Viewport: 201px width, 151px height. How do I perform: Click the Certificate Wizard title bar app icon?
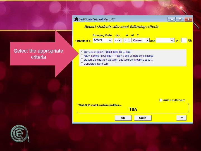tap(76, 19)
